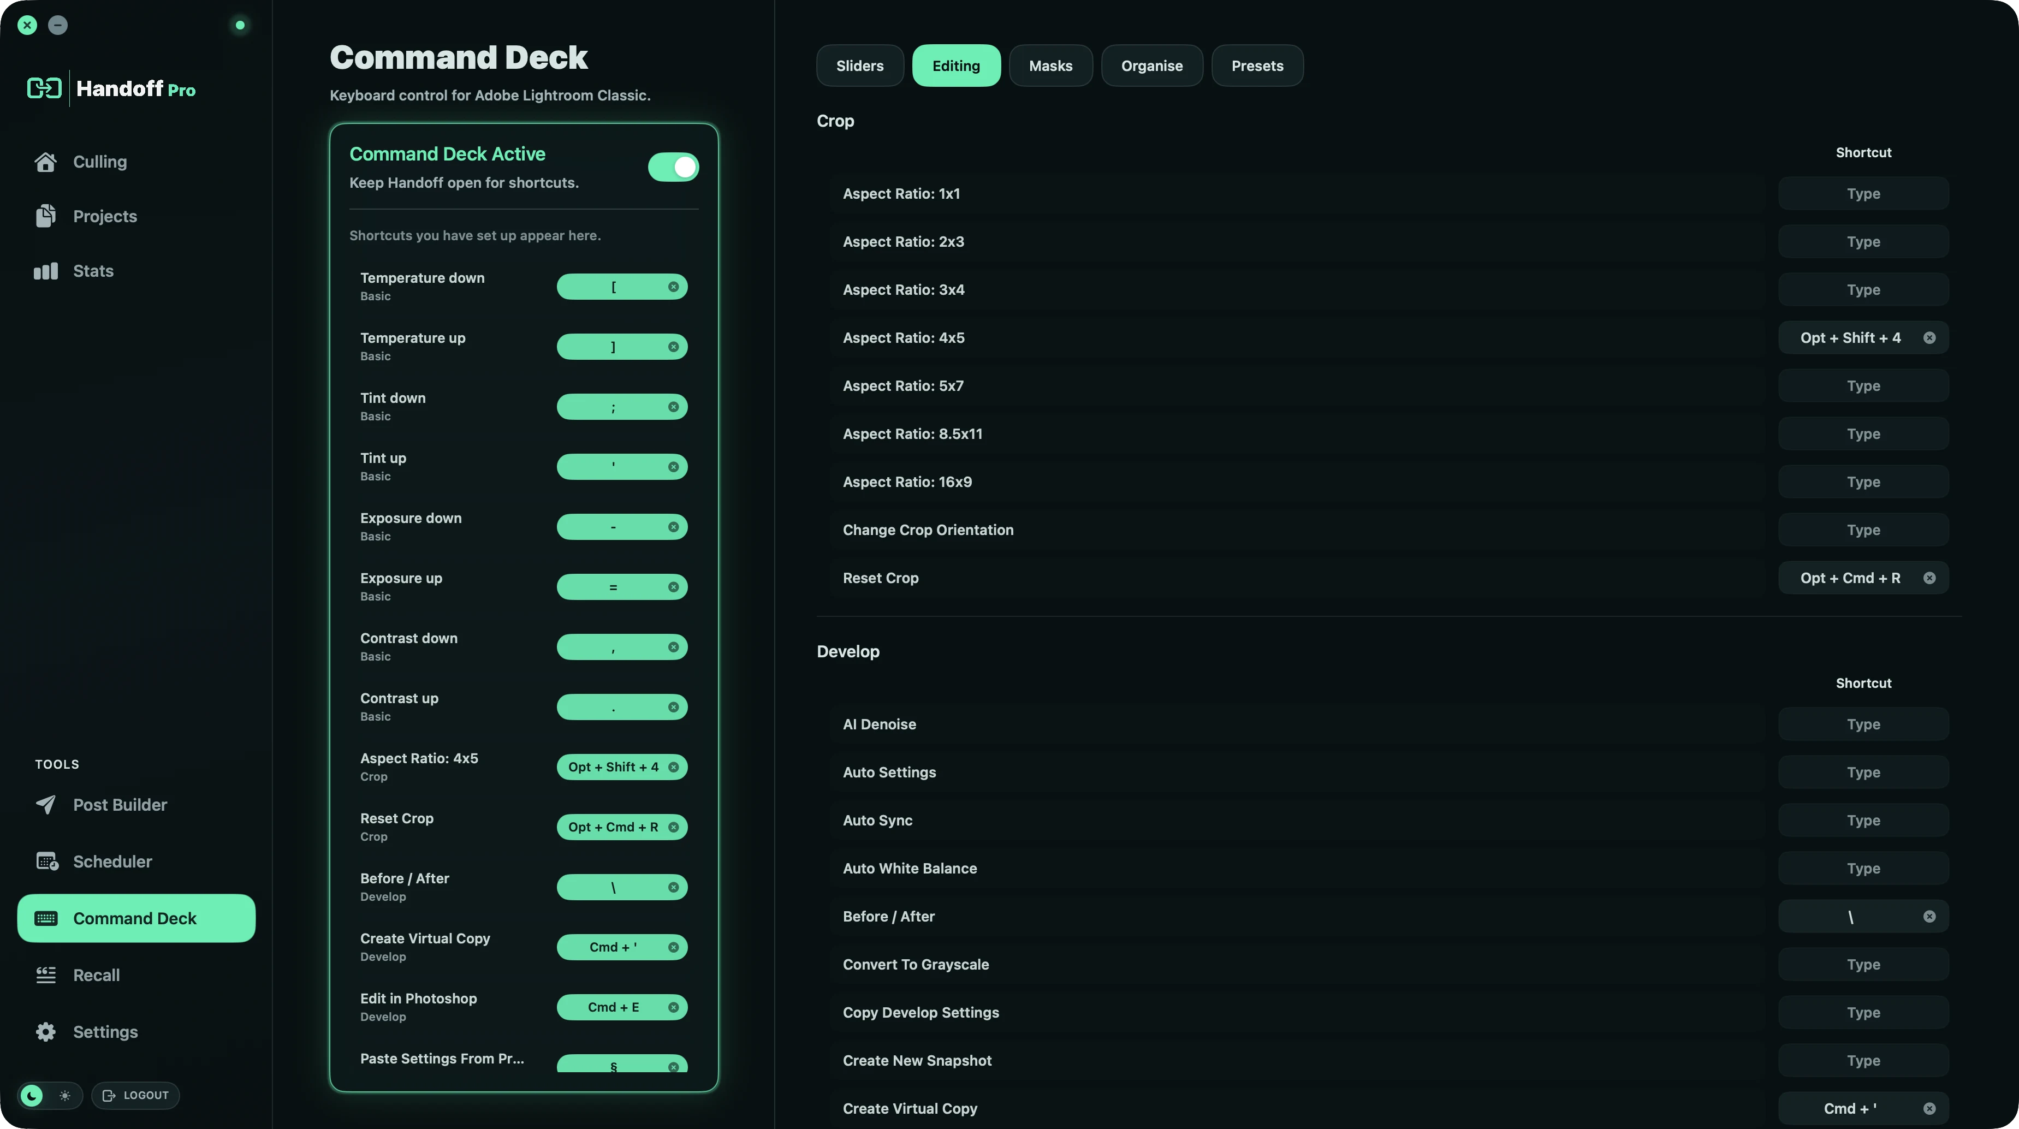Switch to the Masks tab
Viewport: 2019px width, 1129px height.
[x=1050, y=66]
